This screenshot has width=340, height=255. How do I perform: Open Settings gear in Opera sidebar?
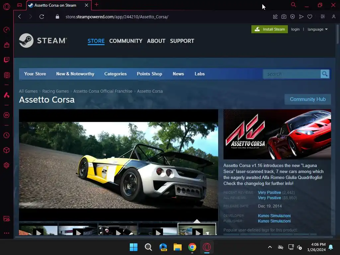(x=7, y=165)
